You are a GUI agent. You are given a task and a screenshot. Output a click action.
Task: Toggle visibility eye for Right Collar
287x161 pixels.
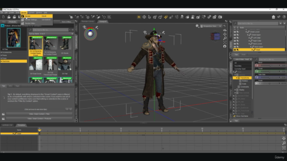click(x=235, y=41)
